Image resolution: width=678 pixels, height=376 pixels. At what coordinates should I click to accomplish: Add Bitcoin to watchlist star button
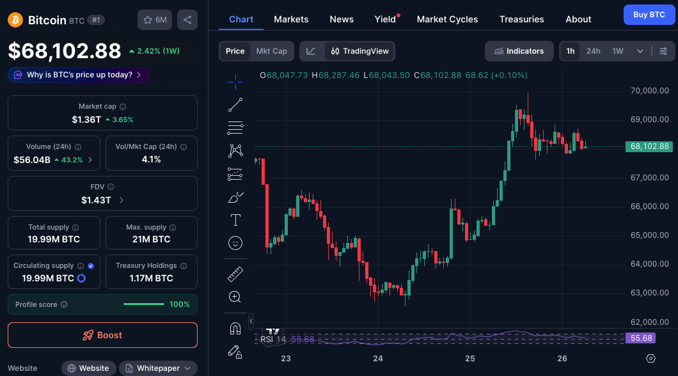click(155, 20)
